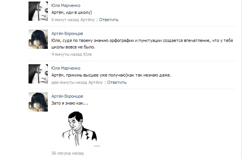Viewport: 242px width, 160px height.
Task: Open Юля Марченко's profile from the top comment name
Action: click(66, 5)
